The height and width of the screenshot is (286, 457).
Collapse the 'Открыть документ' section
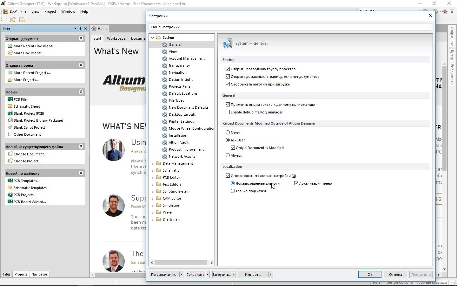pyautogui.click(x=81, y=38)
